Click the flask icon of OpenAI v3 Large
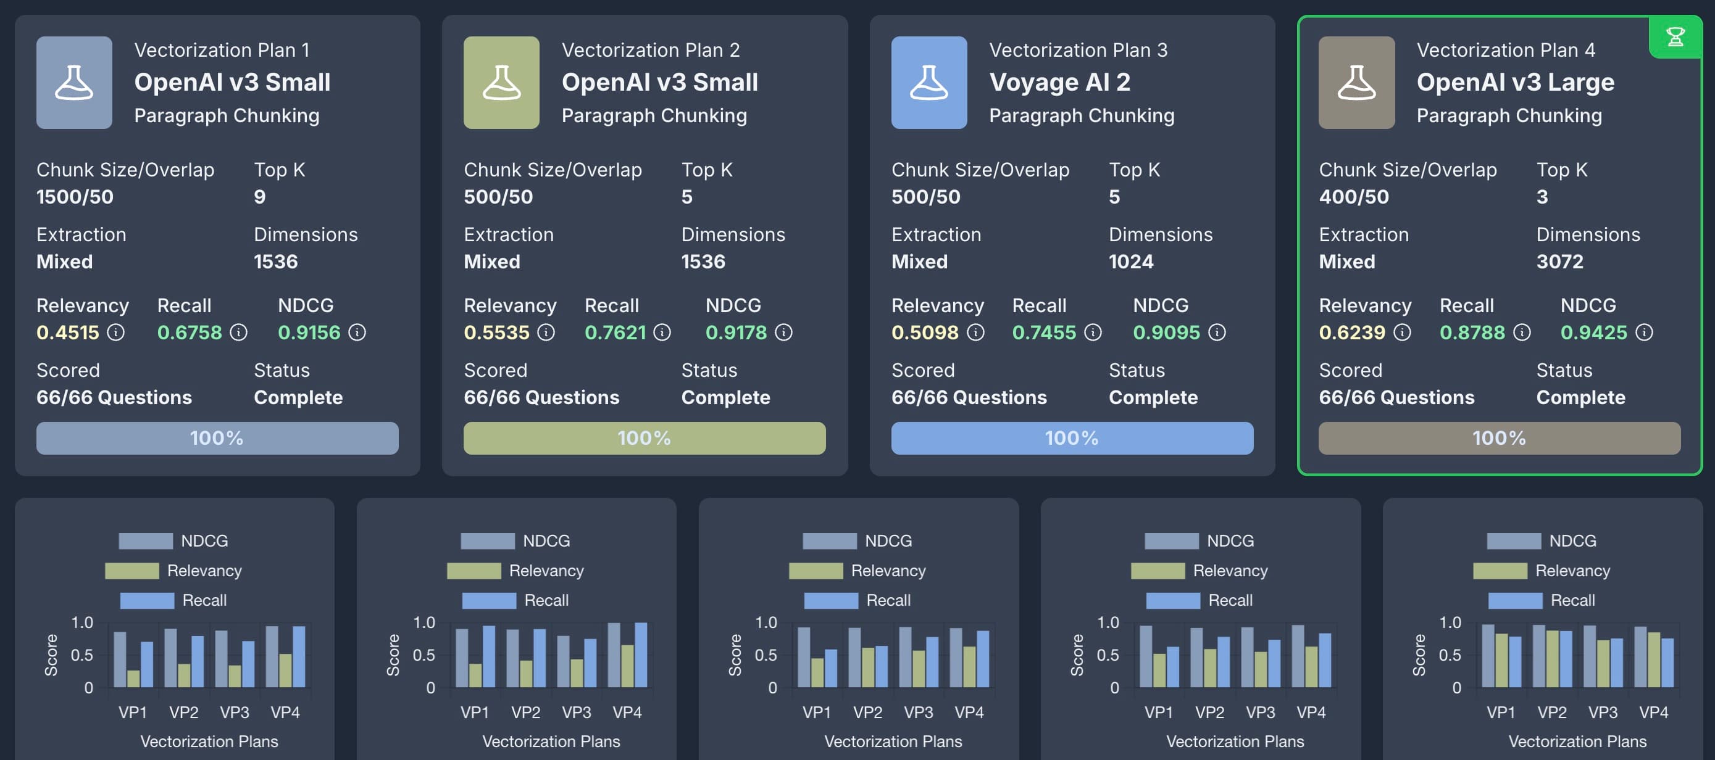 coord(1356,83)
